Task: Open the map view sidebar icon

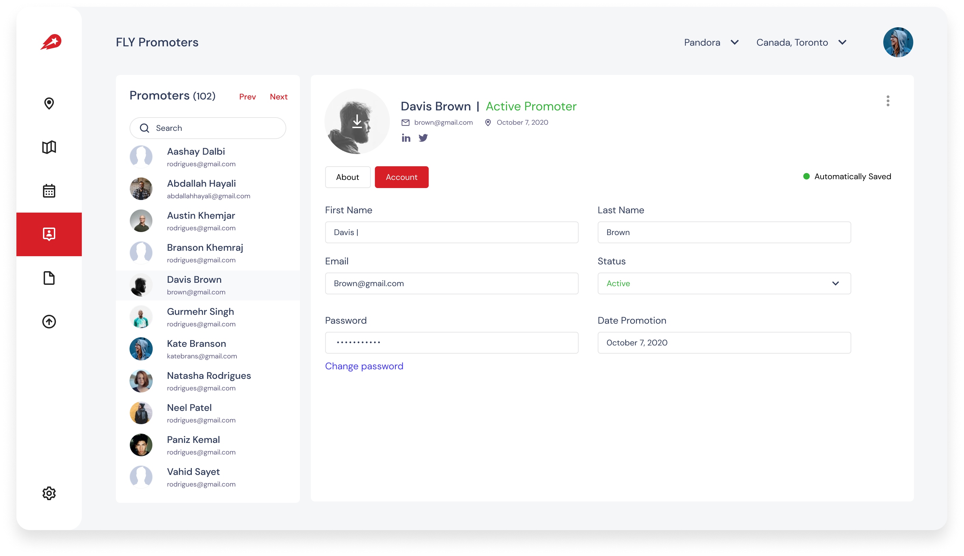Action: [49, 147]
